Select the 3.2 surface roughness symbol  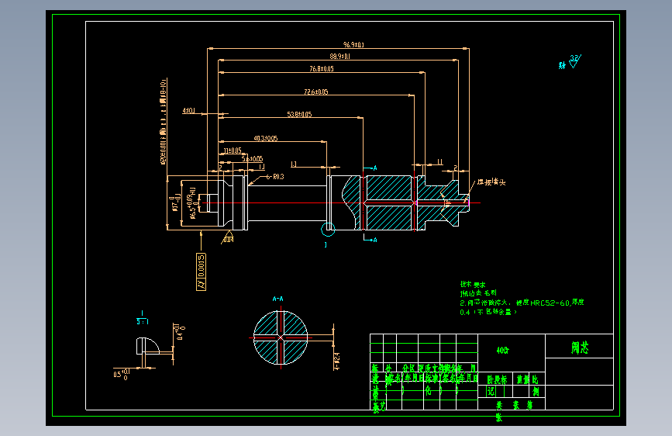pos(574,61)
